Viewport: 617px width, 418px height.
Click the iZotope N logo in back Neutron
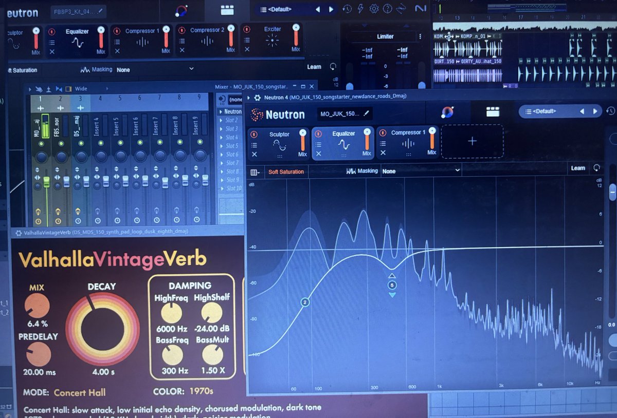[x=421, y=9]
